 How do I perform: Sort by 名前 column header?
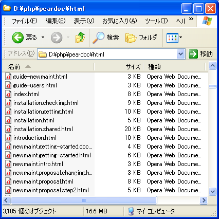pyautogui.click(x=48, y=67)
